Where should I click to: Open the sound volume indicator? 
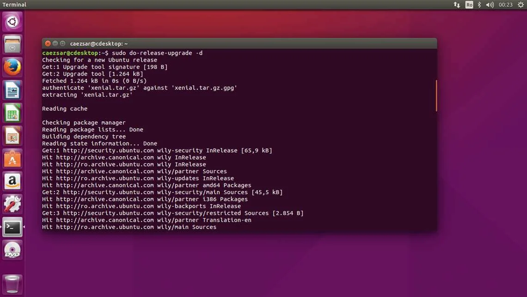pos(490,5)
